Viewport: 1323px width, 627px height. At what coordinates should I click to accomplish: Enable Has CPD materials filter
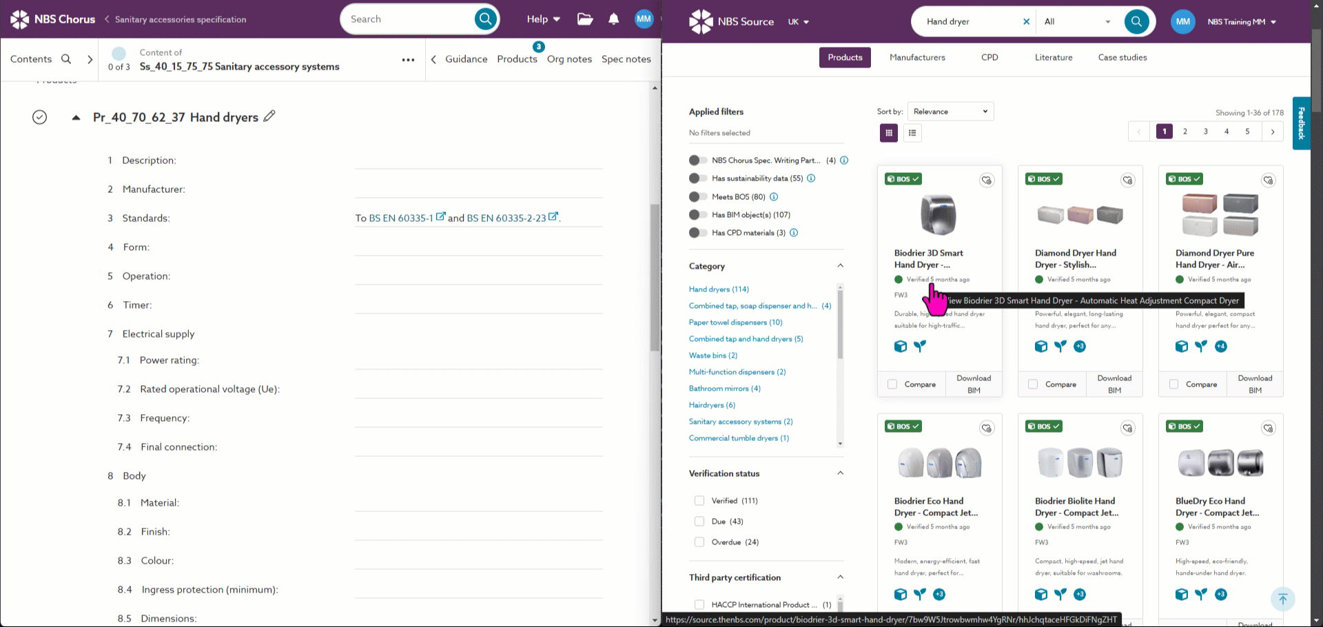pyautogui.click(x=698, y=233)
